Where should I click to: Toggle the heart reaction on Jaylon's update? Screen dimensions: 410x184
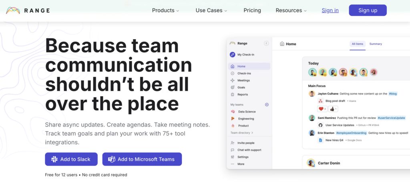(x=322, y=109)
